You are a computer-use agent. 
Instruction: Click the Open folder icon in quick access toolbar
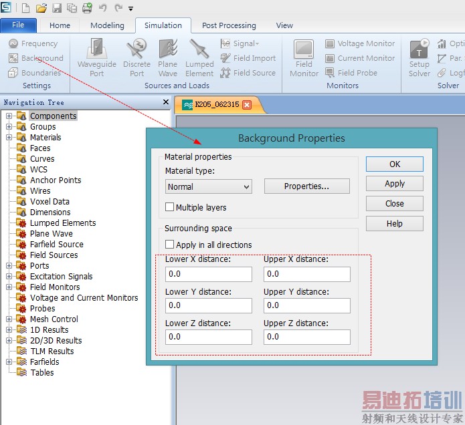pyautogui.click(x=41, y=8)
